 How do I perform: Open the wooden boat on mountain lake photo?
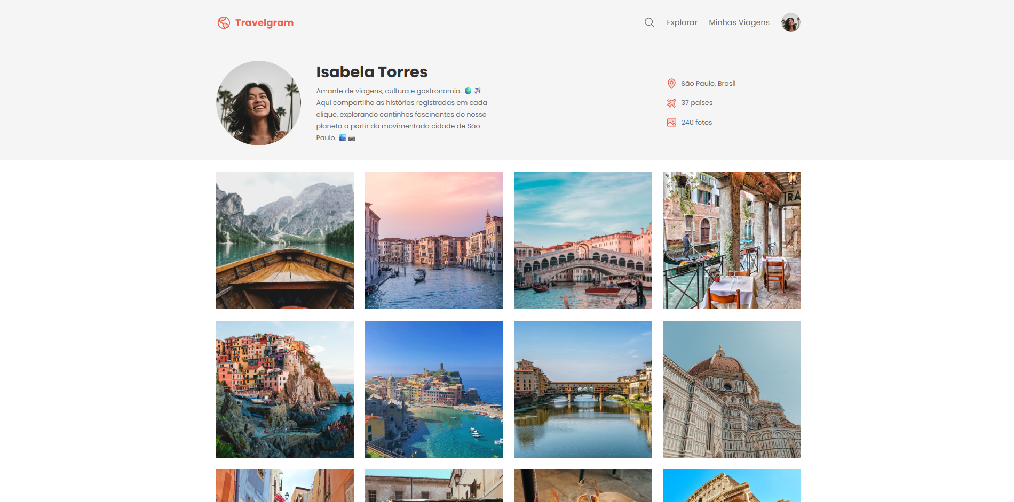[x=285, y=240]
